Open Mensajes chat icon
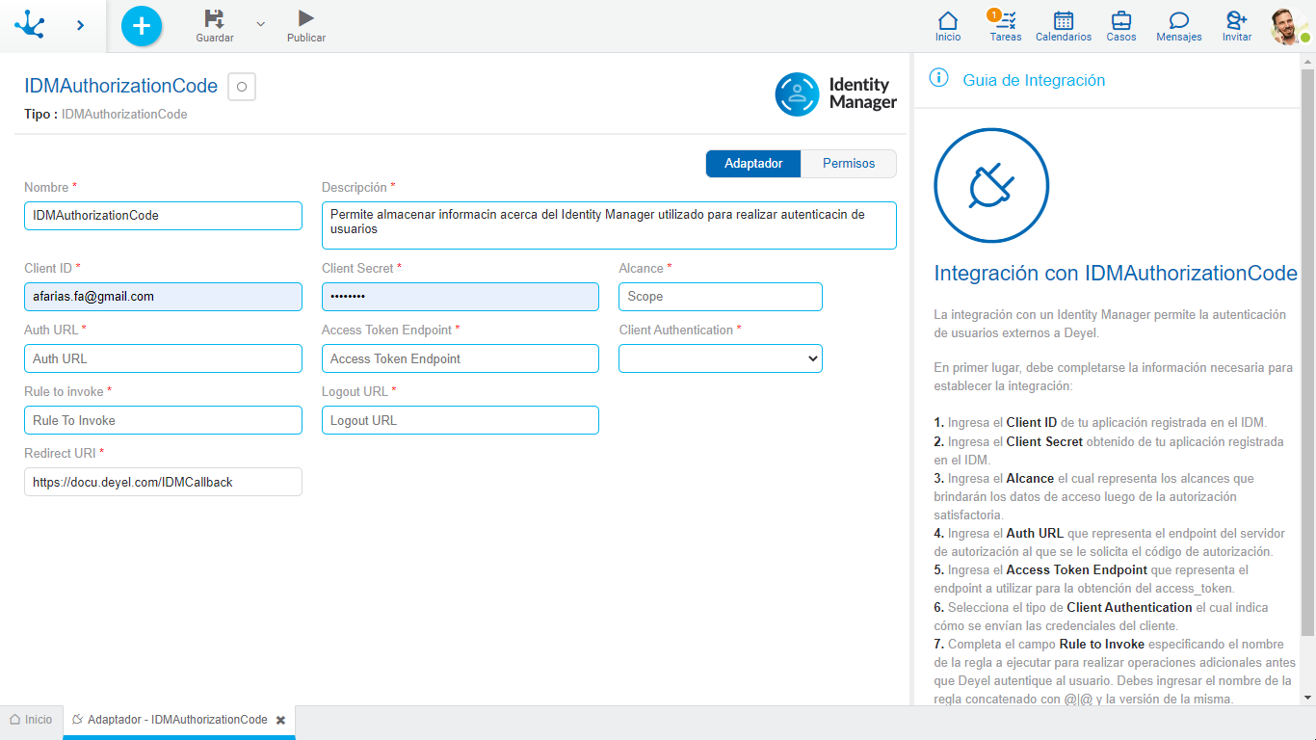The height and width of the screenshot is (740, 1316). click(x=1178, y=20)
